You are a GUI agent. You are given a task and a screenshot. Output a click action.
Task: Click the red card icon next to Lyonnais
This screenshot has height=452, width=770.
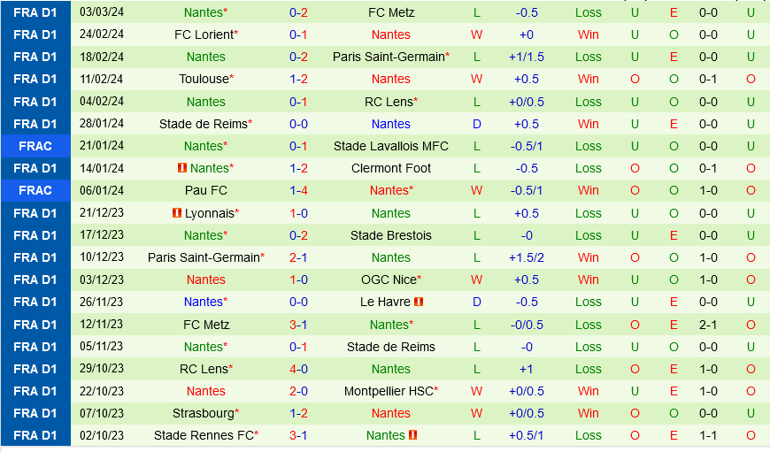tap(177, 213)
